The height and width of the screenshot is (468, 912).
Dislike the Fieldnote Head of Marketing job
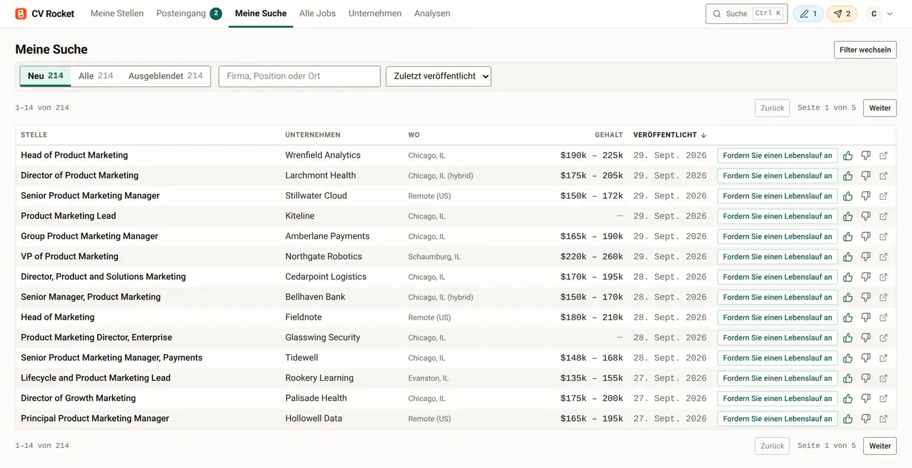[866, 317]
